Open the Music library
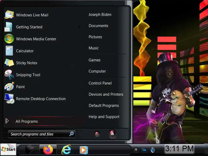The width and height of the screenshot is (208, 156). 94,48
